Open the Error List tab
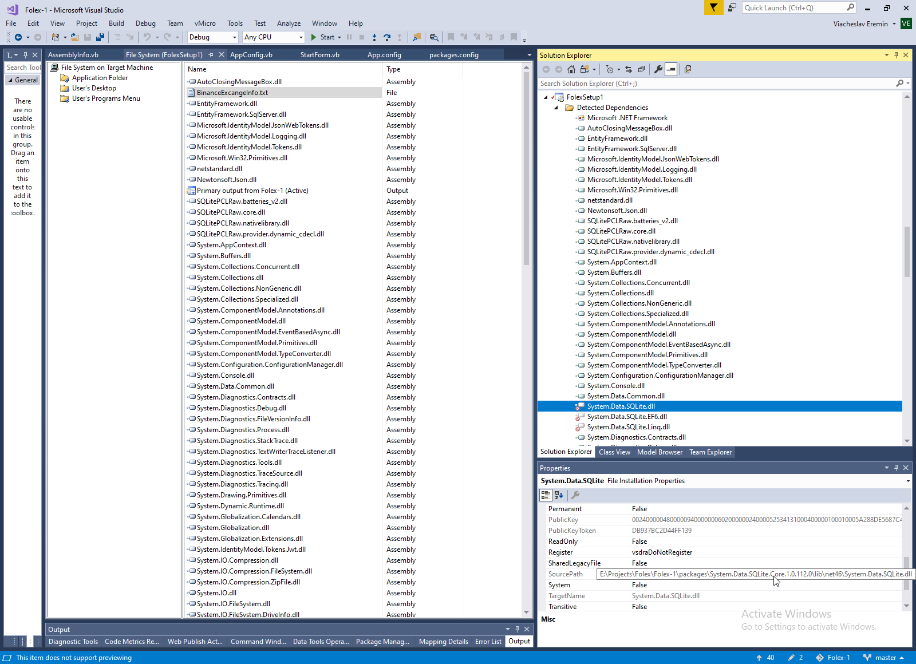Image resolution: width=916 pixels, height=664 pixels. tap(488, 642)
